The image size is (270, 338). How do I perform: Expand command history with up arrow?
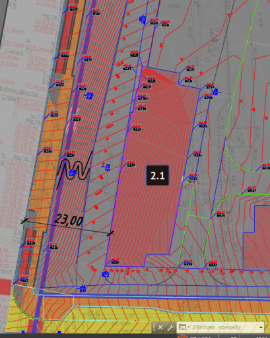coord(261,327)
